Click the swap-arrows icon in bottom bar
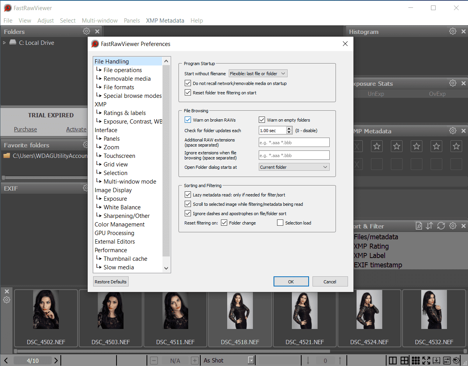This screenshot has width=468, height=366. click(447, 361)
